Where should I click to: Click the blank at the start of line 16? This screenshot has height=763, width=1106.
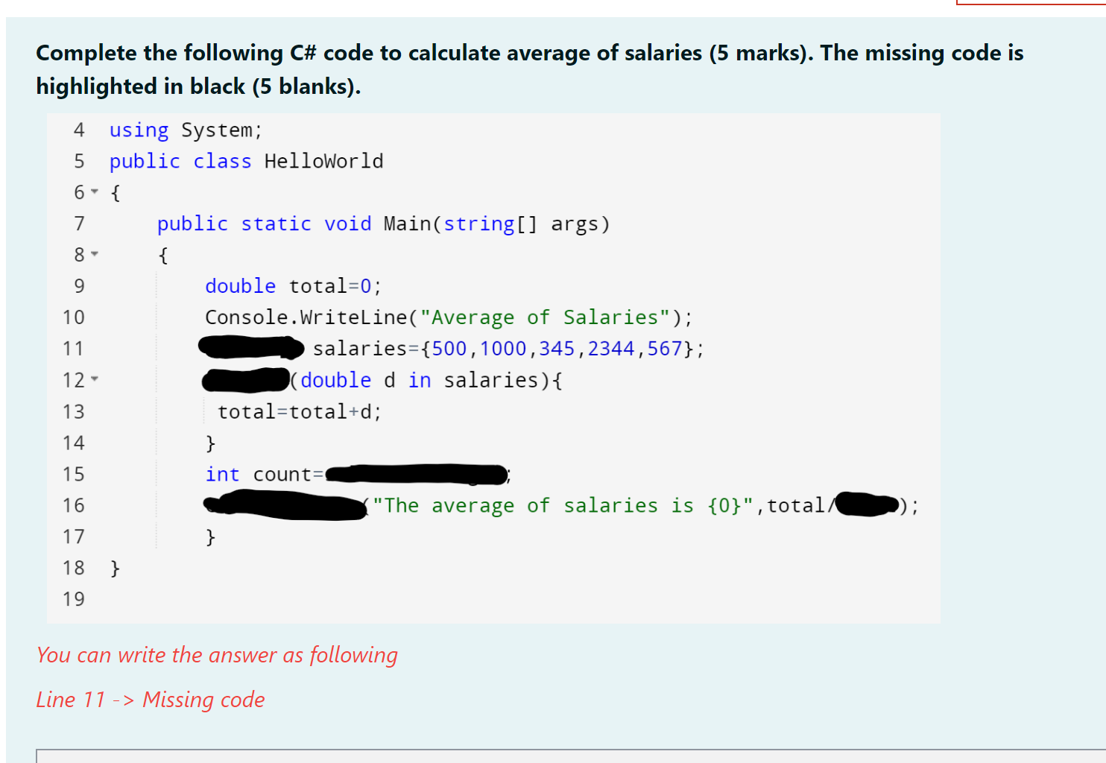283,505
